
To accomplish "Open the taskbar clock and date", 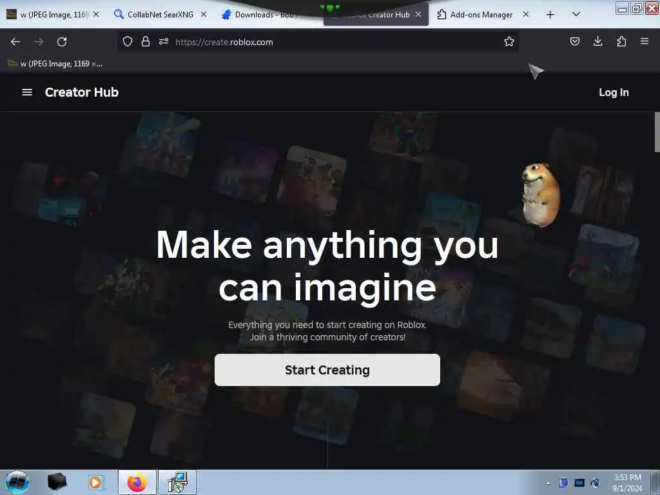I will 627,483.
